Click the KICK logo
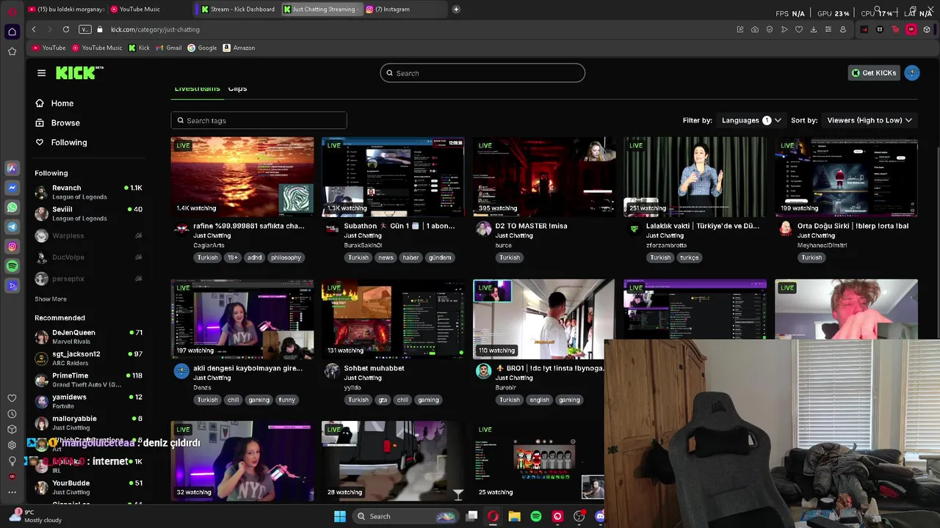The height and width of the screenshot is (528, 940). point(79,73)
